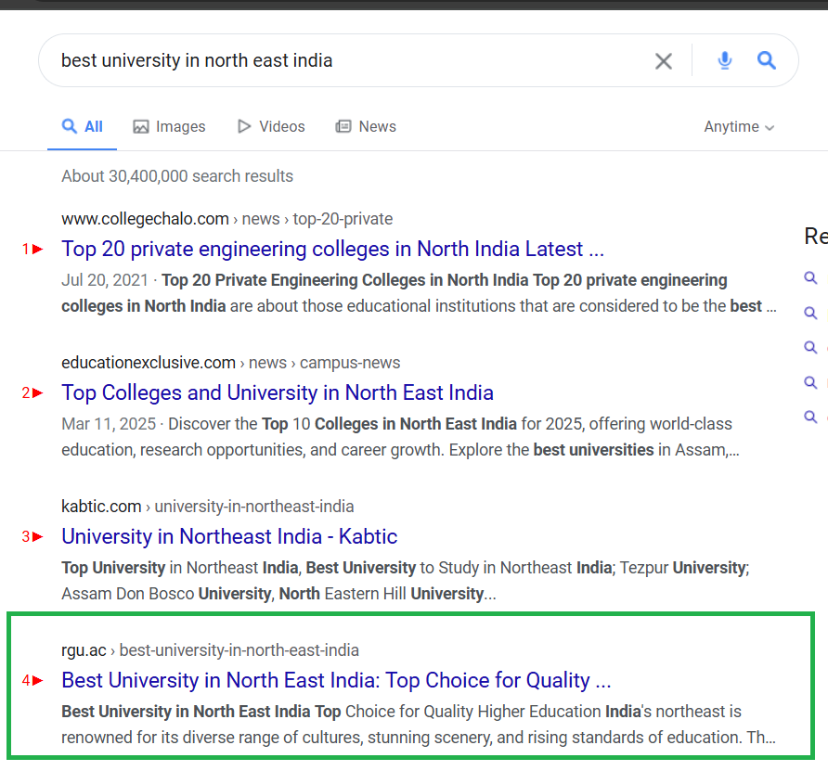Select the All results tab
The width and height of the screenshot is (828, 771).
click(x=83, y=126)
